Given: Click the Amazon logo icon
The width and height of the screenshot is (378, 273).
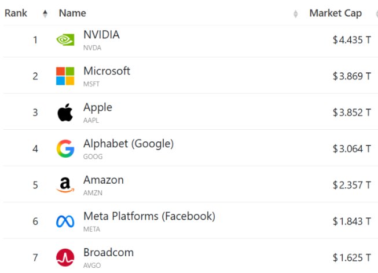Looking at the screenshot, I should click(x=65, y=185).
